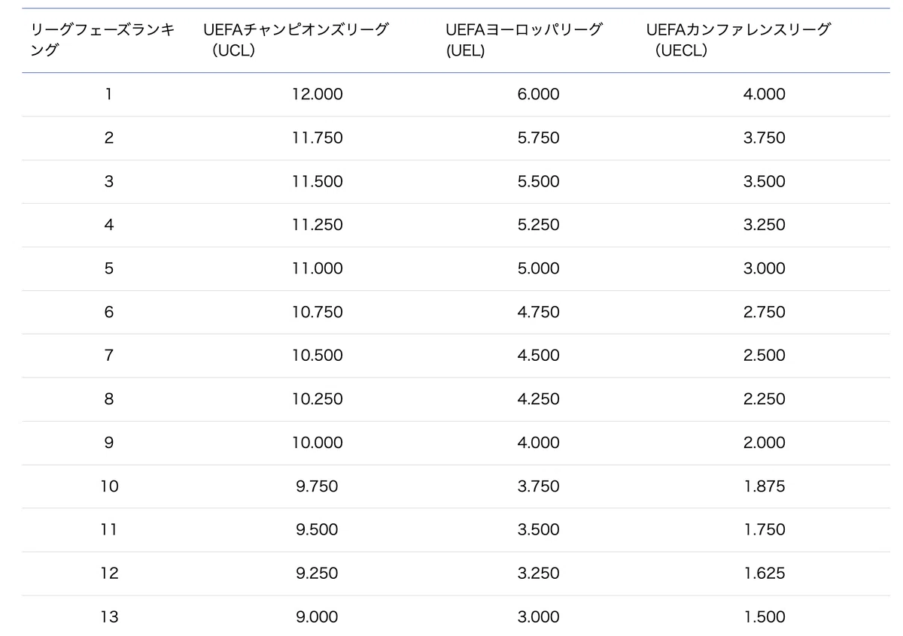Click the UCL value 10.250
This screenshot has height=636, width=903.
point(318,399)
